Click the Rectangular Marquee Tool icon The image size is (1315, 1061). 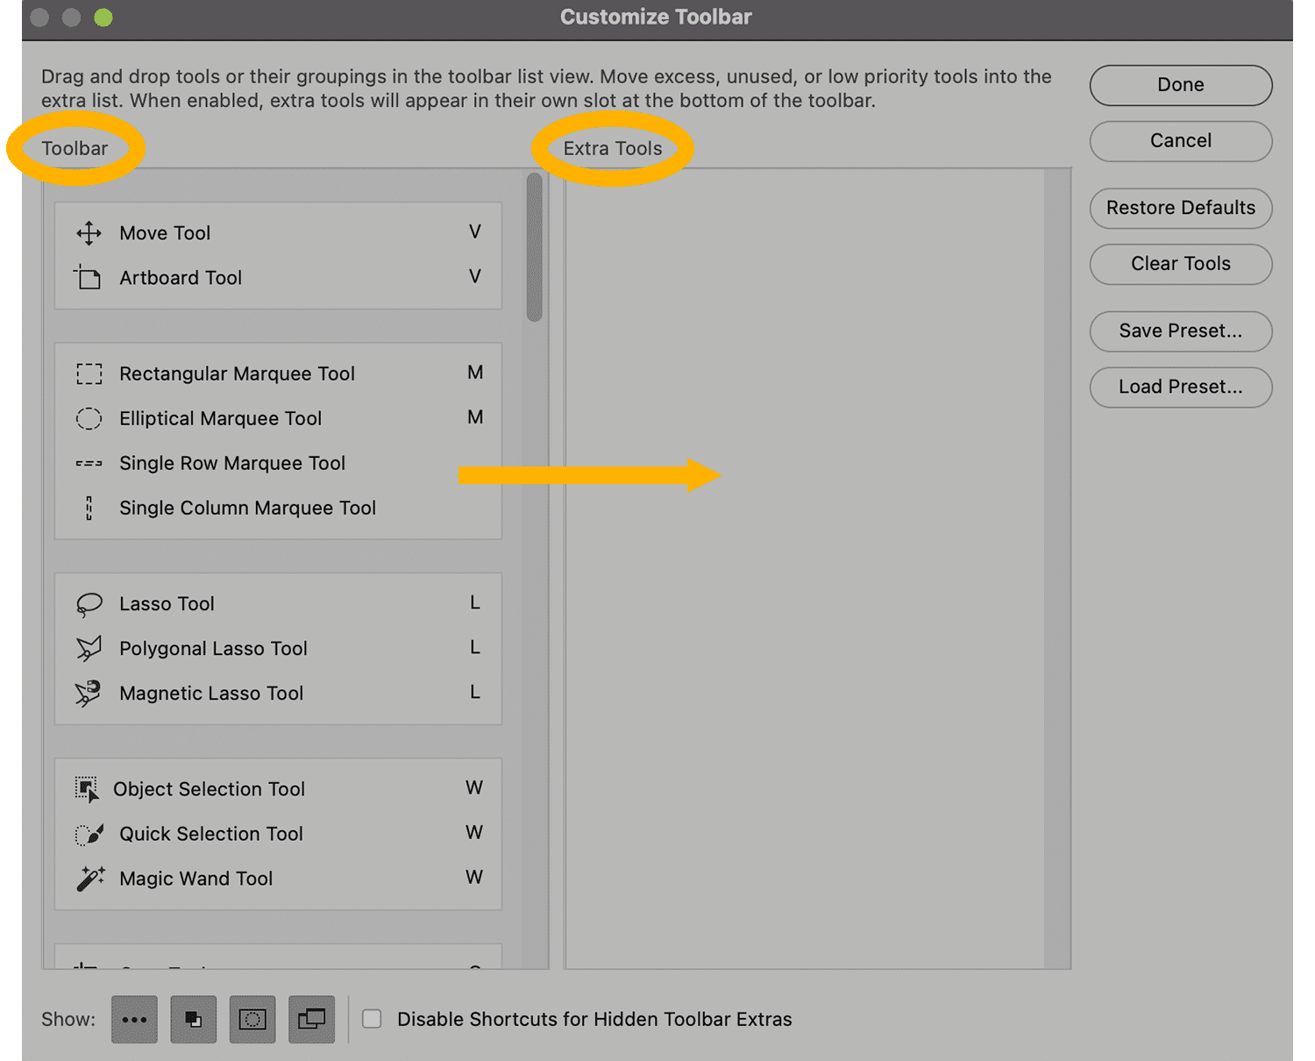click(89, 374)
